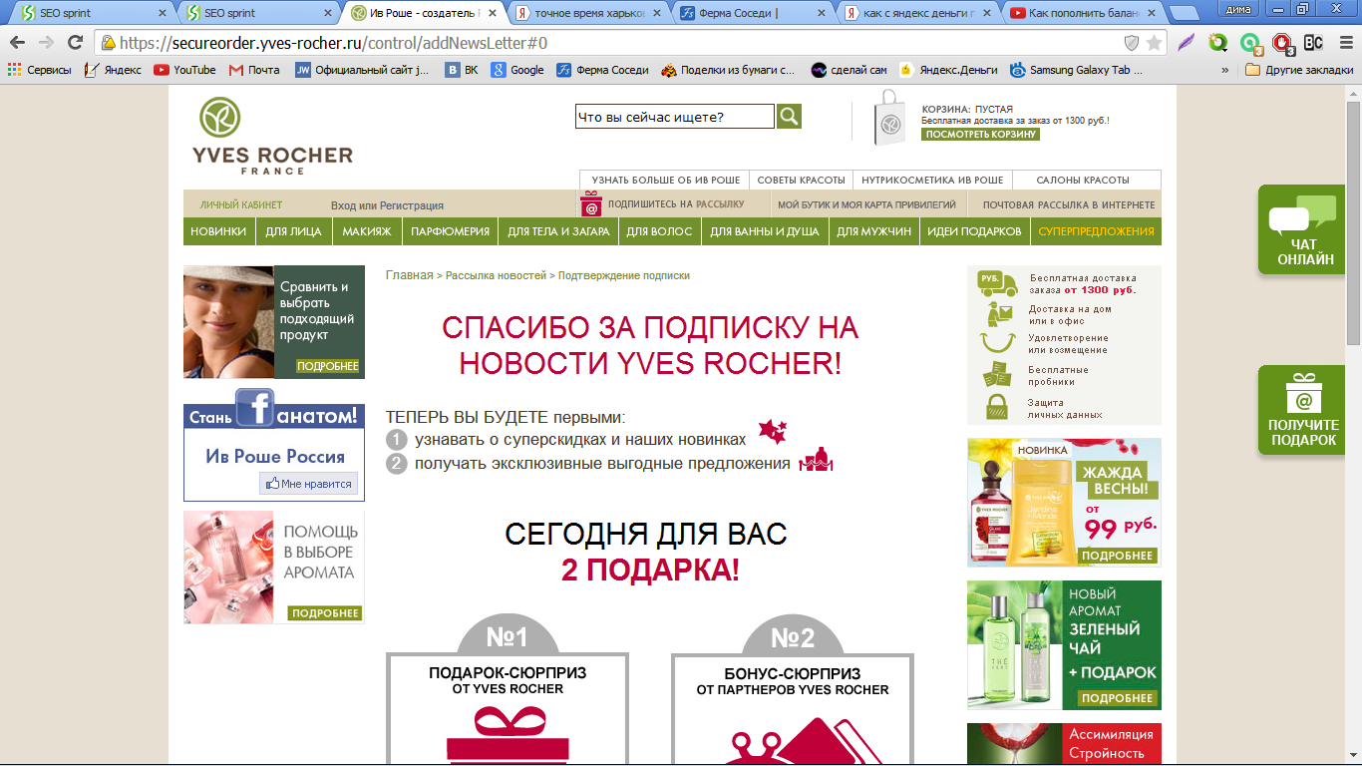The width and height of the screenshot is (1362, 766).
Task: Switch to Как пополнить баланс YouTube tab
Action: [x=1083, y=13]
